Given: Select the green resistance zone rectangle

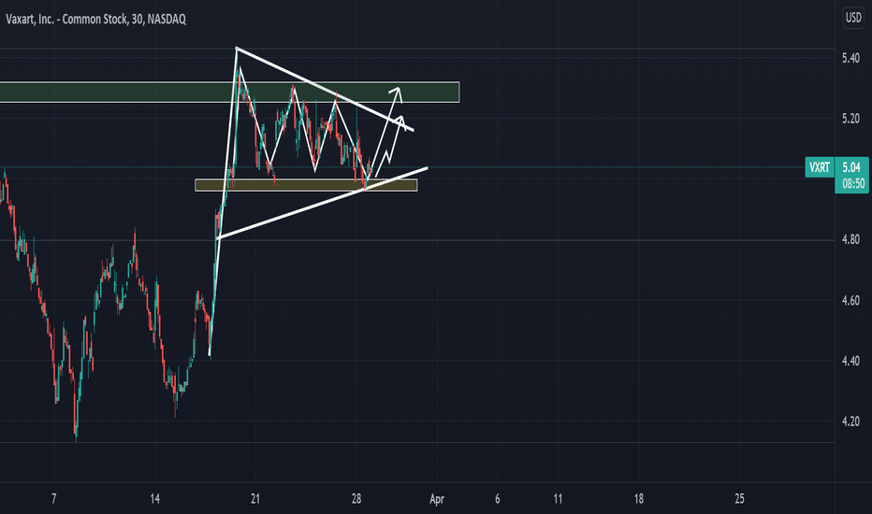Looking at the screenshot, I should tap(229, 93).
